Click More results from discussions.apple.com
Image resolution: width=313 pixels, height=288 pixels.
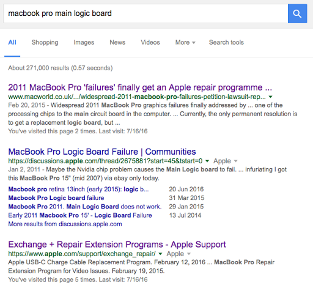(65, 224)
